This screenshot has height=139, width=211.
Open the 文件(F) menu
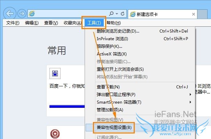pyautogui.click(x=13, y=23)
